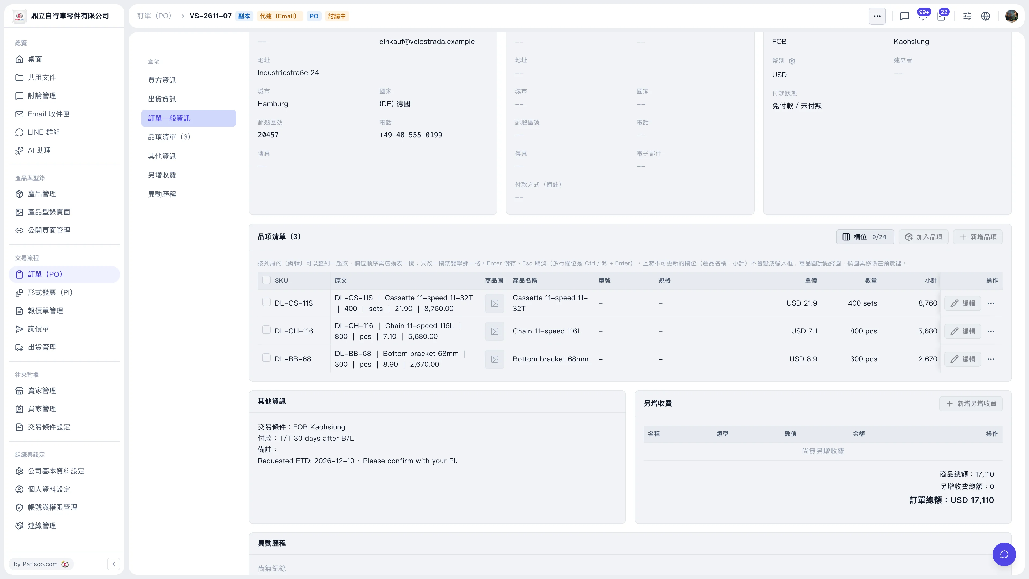The image size is (1029, 579).
Task: Click 編輯 for Chain 11-speed 116L row
Action: click(x=963, y=331)
